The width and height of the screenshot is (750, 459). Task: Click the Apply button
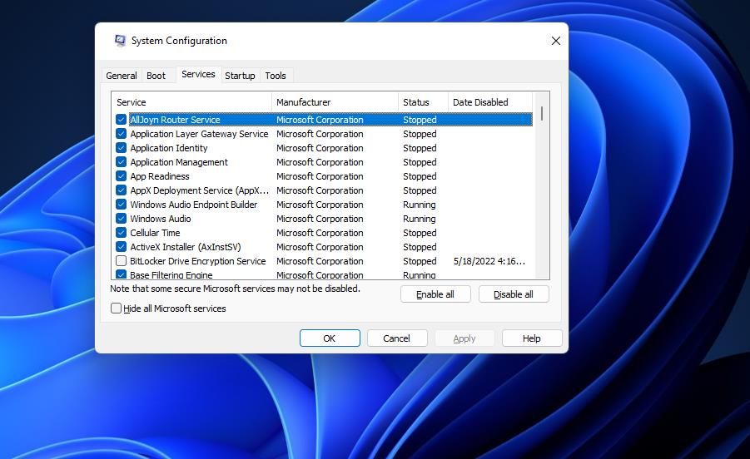pyautogui.click(x=464, y=338)
